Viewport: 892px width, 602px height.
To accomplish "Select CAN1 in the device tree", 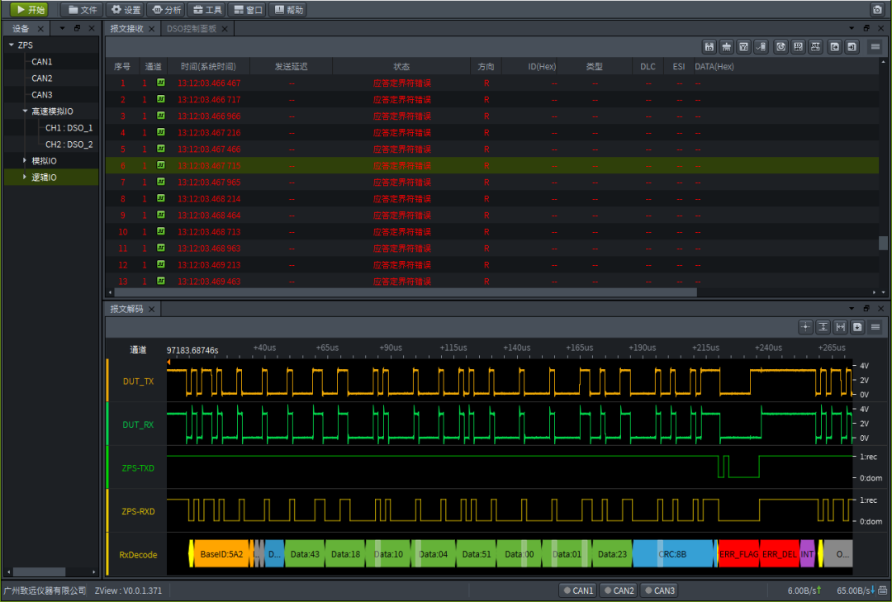I will click(x=41, y=61).
